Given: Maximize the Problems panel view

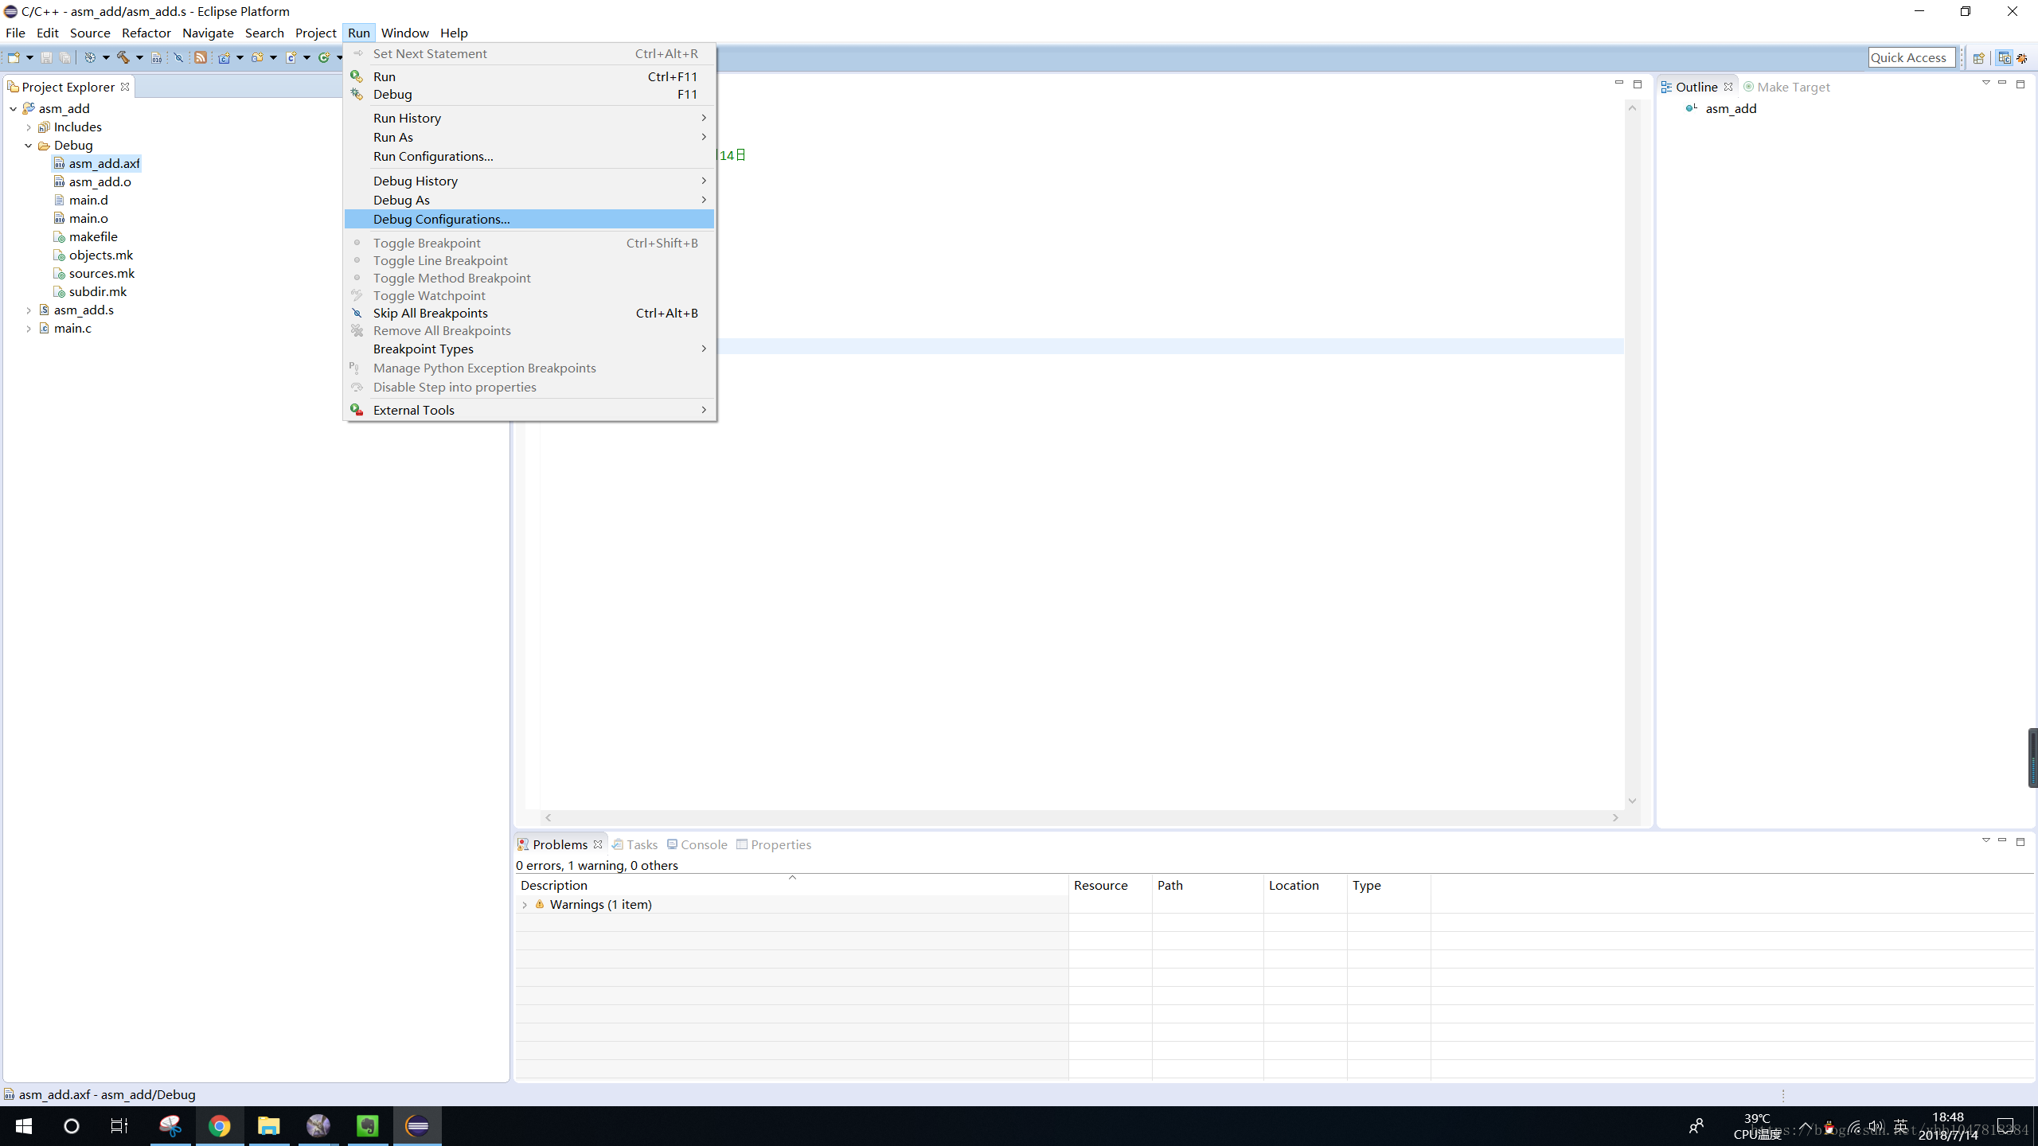Looking at the screenshot, I should tap(2020, 841).
